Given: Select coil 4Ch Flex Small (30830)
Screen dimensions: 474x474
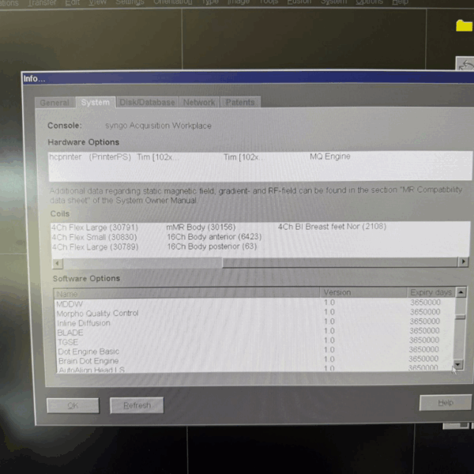Looking at the screenshot, I should tap(94, 237).
